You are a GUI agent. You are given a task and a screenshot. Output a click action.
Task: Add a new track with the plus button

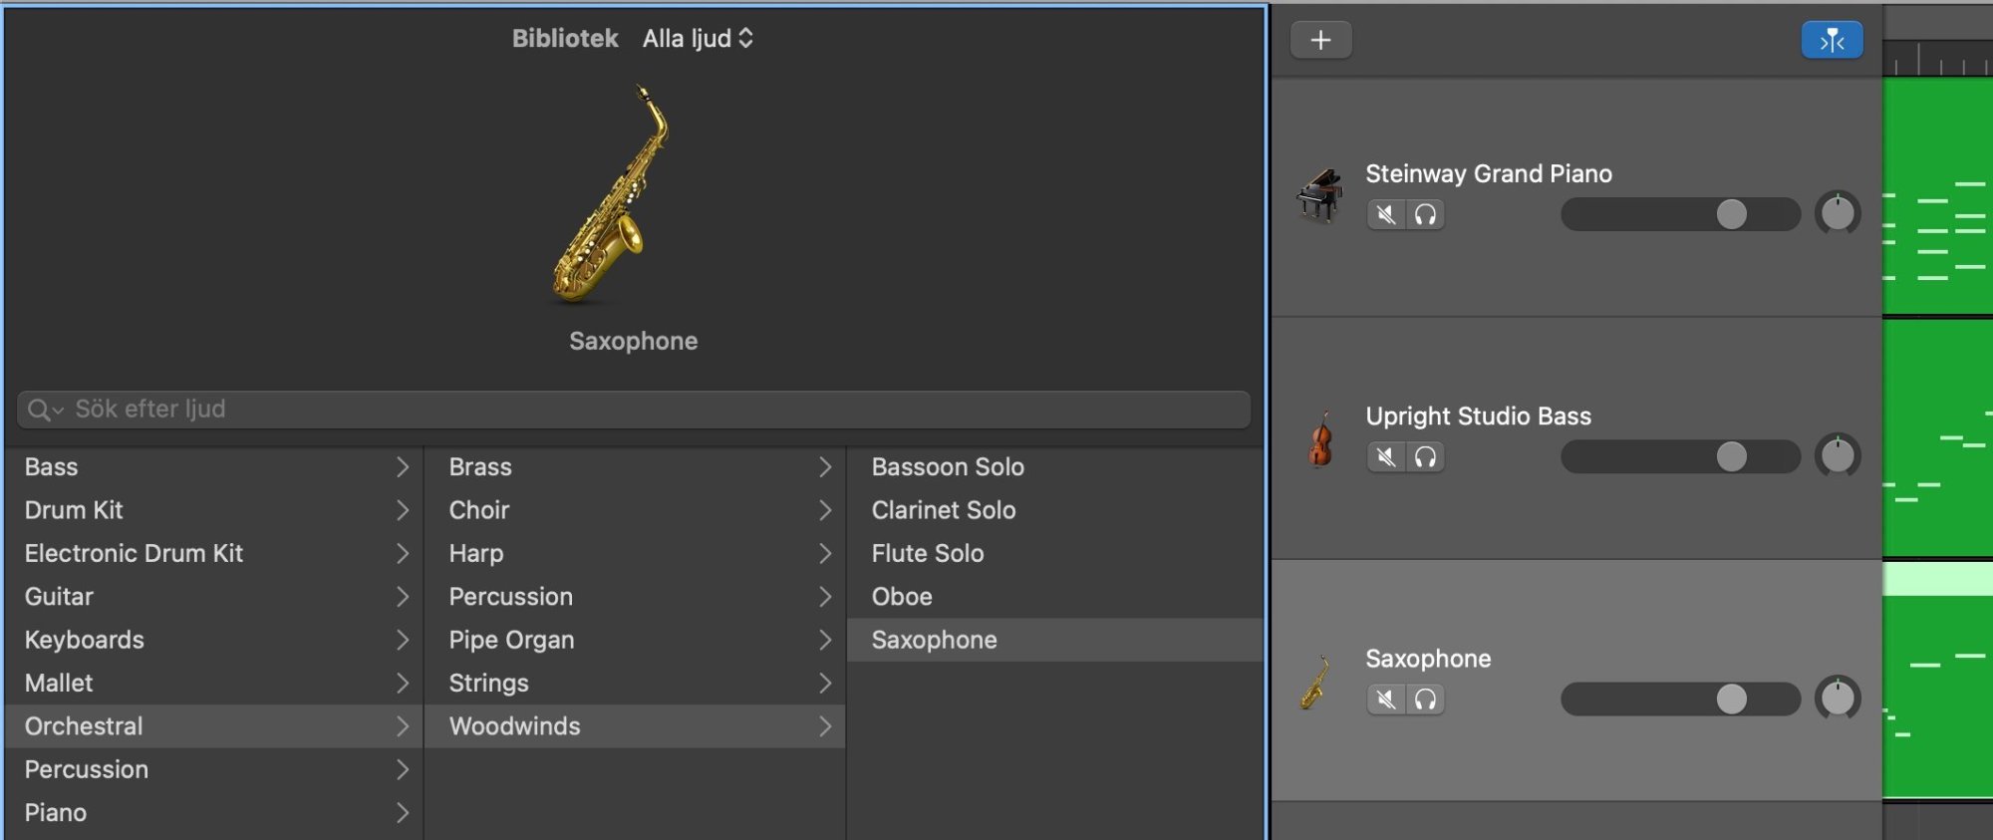pyautogui.click(x=1321, y=40)
